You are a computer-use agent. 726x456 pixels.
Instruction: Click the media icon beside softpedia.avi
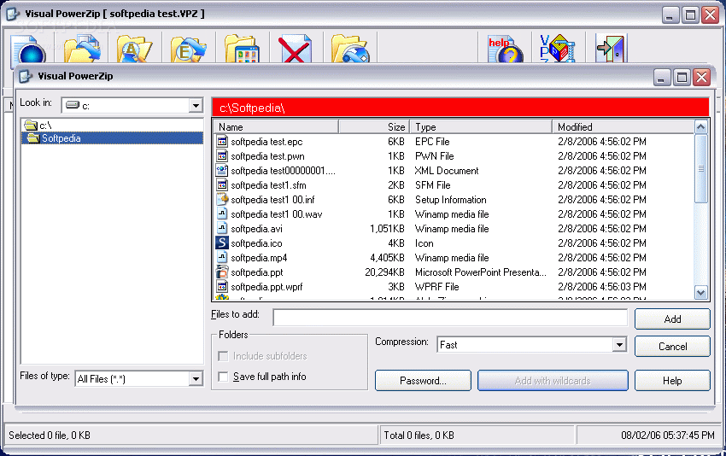[222, 228]
